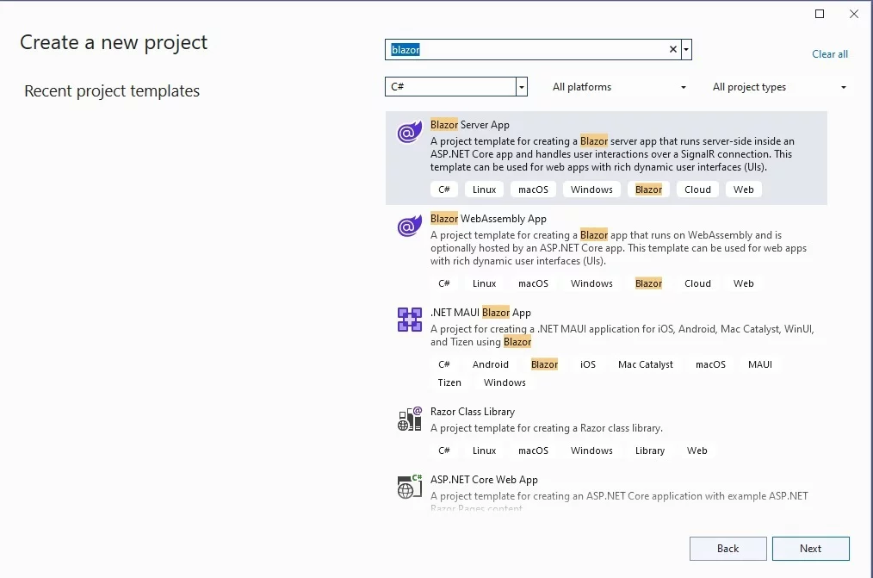Click the Web tag under Blazor WebAssembly App

pos(743,283)
